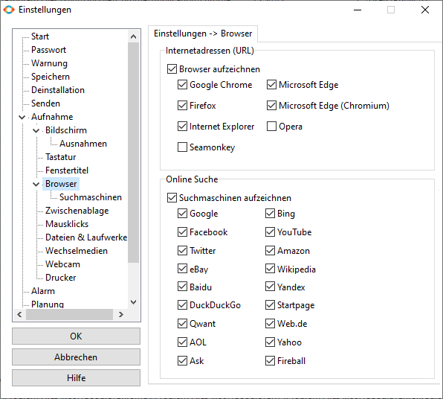443x399 pixels.
Task: Toggle the Facebook checkbox
Action: pyautogui.click(x=182, y=232)
